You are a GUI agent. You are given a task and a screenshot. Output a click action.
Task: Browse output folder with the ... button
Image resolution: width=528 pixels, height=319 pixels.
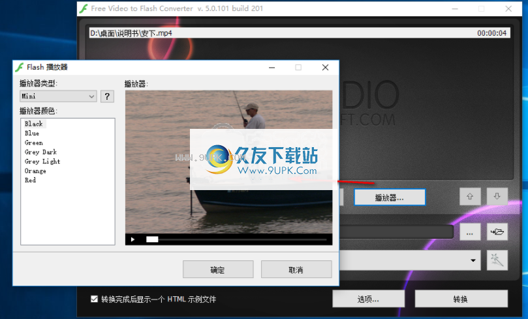[470, 232]
